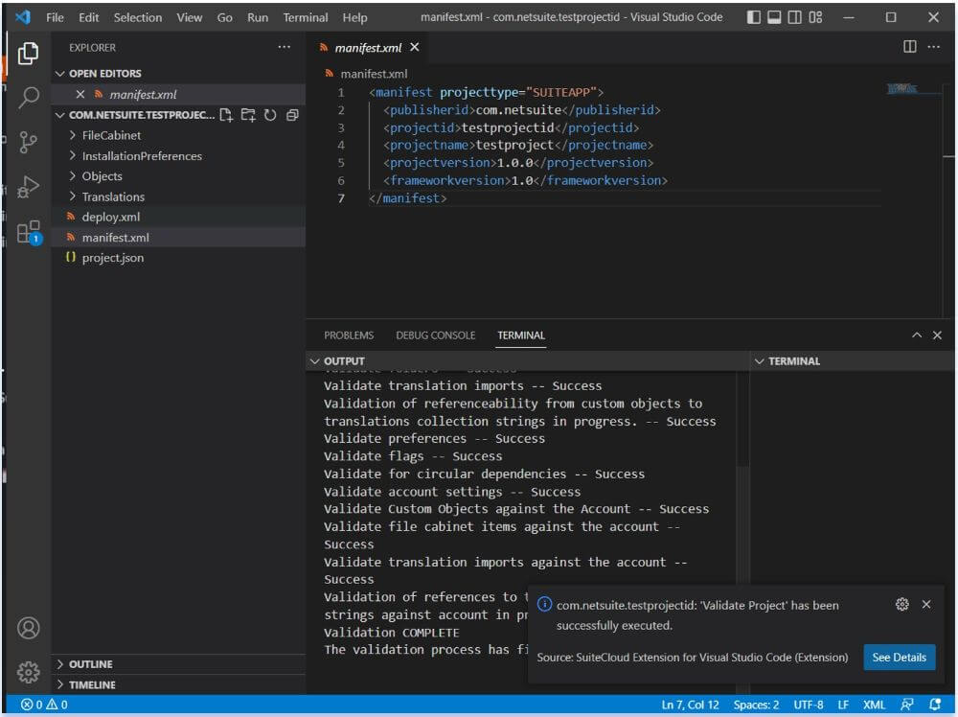The width and height of the screenshot is (958, 717).
Task: Click the feedback icon in the status bar
Action: pos(907,705)
